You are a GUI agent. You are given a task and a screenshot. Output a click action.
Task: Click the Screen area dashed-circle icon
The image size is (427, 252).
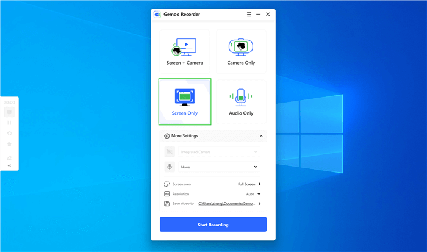pyautogui.click(x=167, y=184)
